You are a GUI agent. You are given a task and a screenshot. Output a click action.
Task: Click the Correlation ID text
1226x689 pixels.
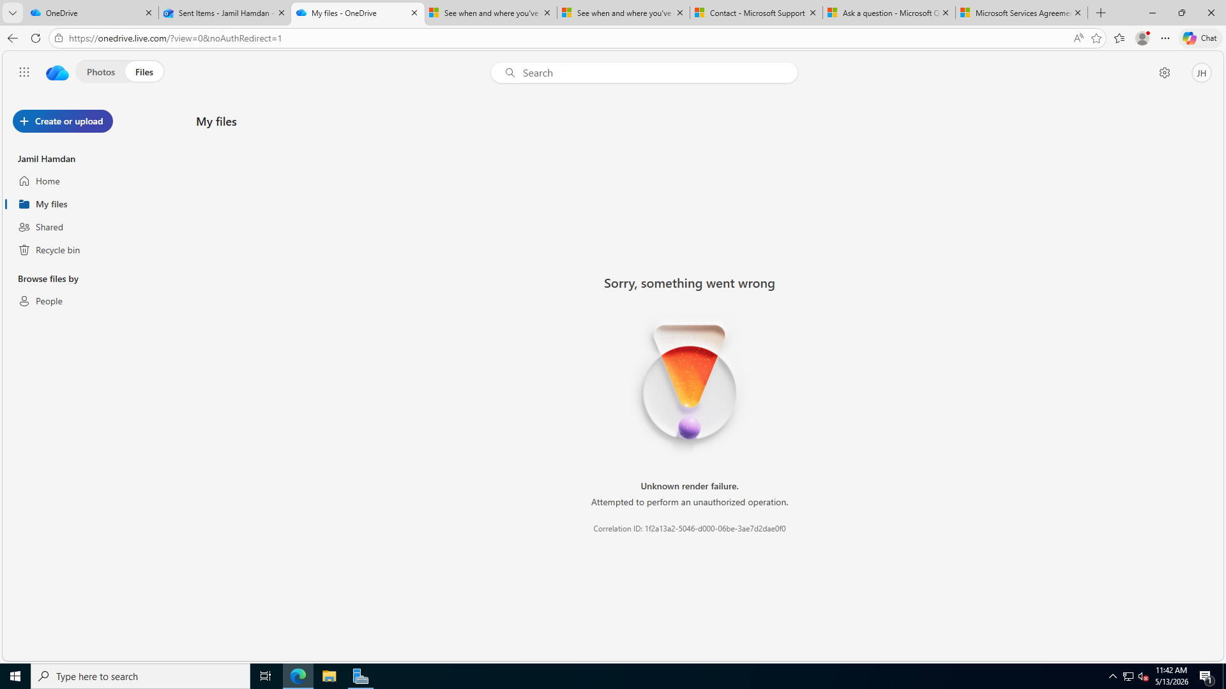tap(690, 529)
